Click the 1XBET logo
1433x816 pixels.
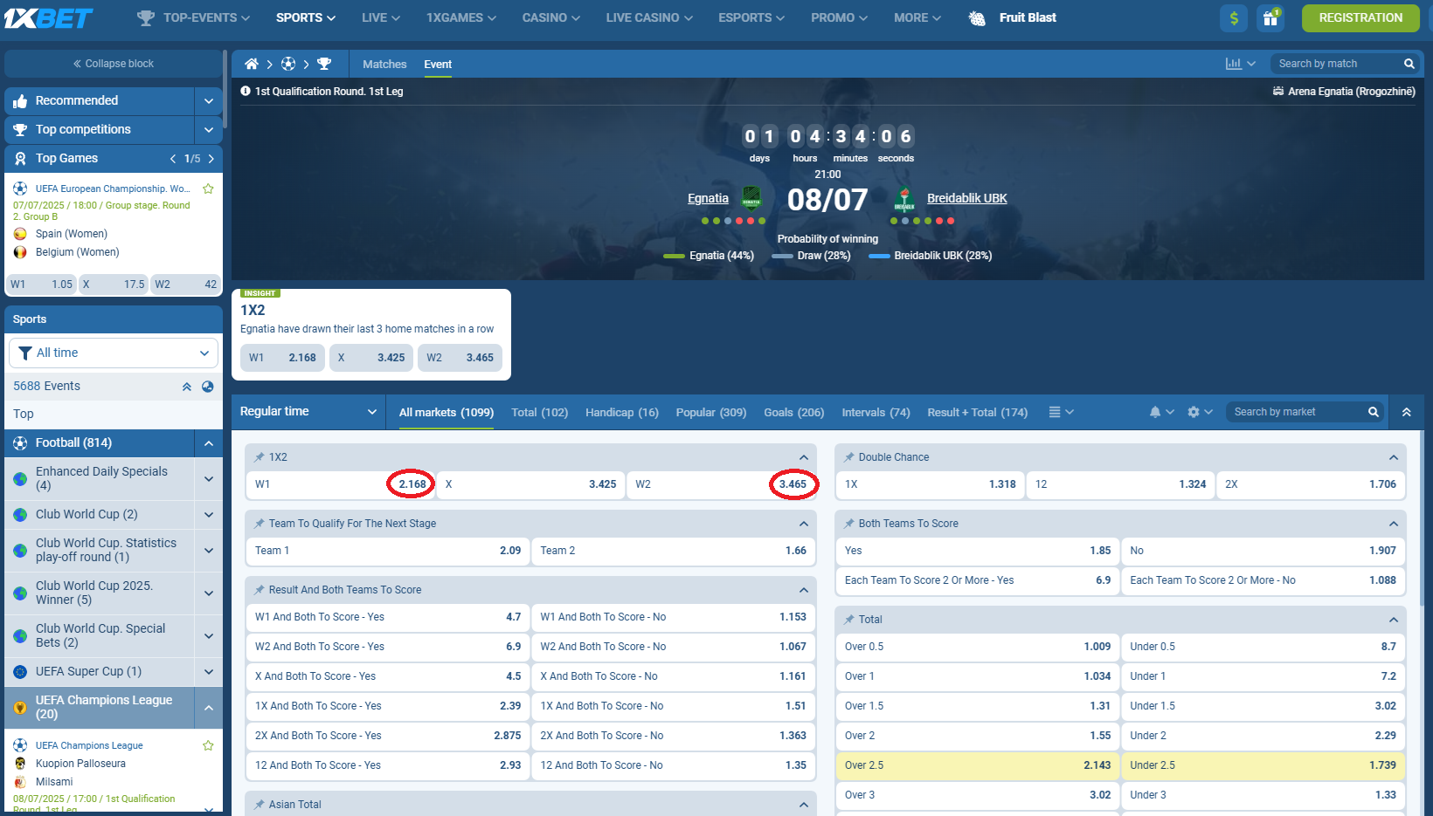(x=48, y=17)
